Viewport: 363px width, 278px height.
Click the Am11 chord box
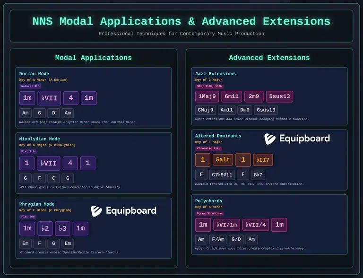(x=227, y=110)
